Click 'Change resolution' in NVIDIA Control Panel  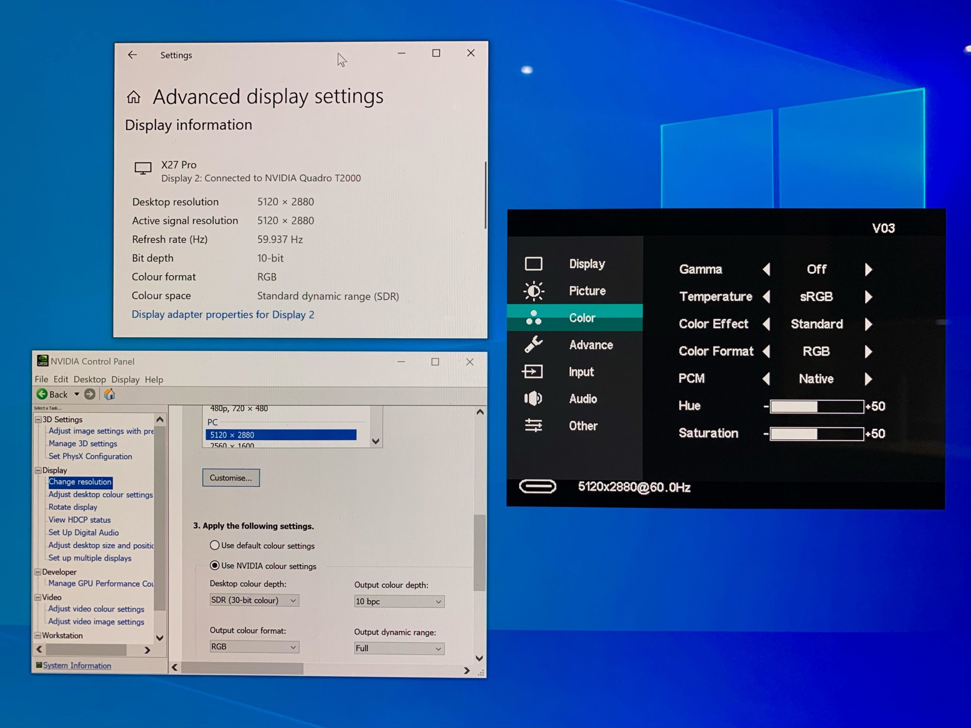tap(80, 482)
